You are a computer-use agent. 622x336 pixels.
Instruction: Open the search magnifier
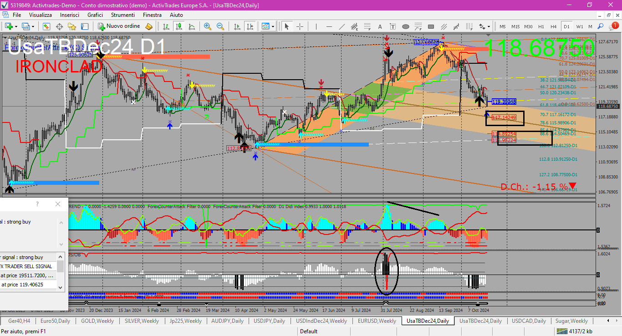pos(601,26)
